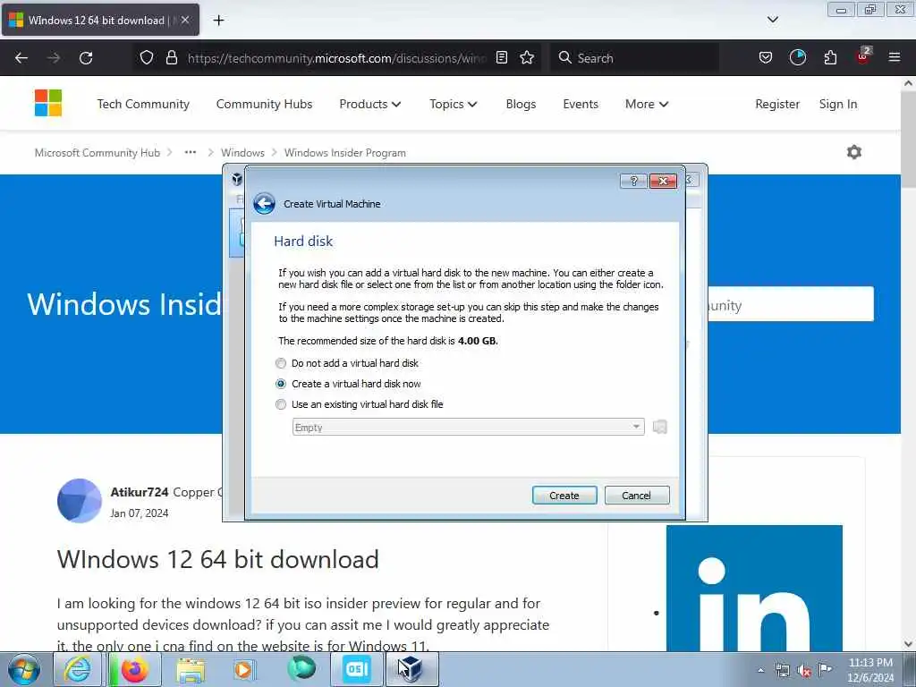Bookmark this page with the star icon

(527, 58)
